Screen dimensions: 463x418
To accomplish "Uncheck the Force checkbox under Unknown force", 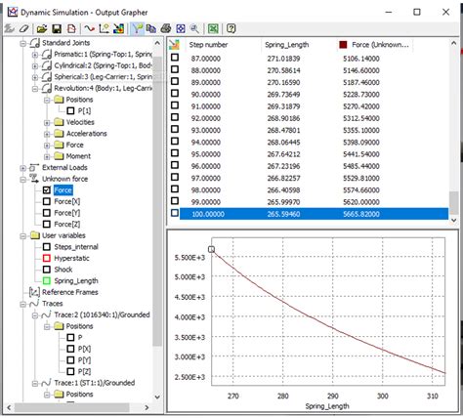I will (47, 189).
